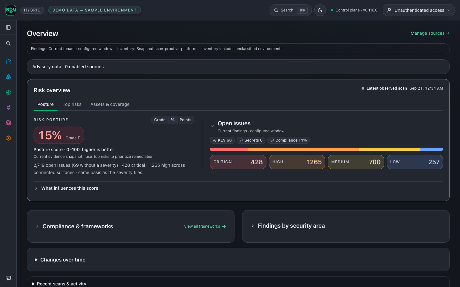
Task: Click the Compliance 14% chip
Action: (x=288, y=140)
